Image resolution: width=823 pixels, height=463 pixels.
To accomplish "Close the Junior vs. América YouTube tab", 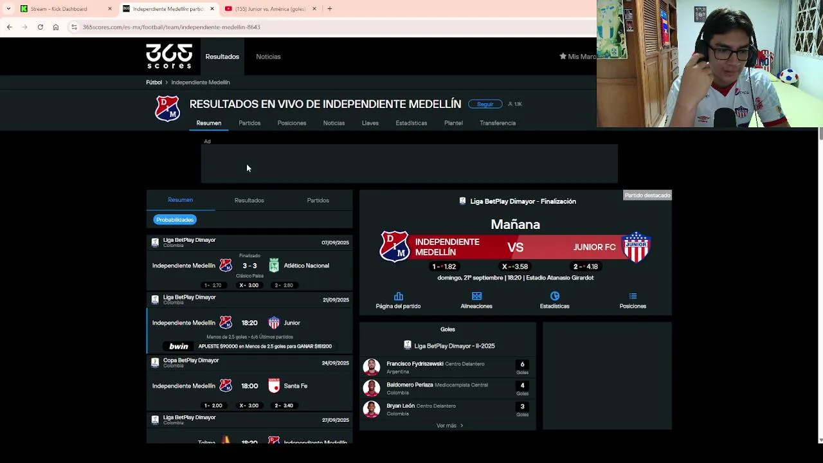I will coord(314,9).
